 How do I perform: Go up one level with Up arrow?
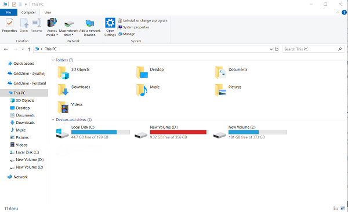click(29, 49)
